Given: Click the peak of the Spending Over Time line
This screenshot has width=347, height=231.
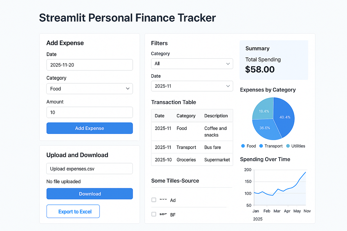Looking at the screenshot, I should pyautogui.click(x=305, y=172).
